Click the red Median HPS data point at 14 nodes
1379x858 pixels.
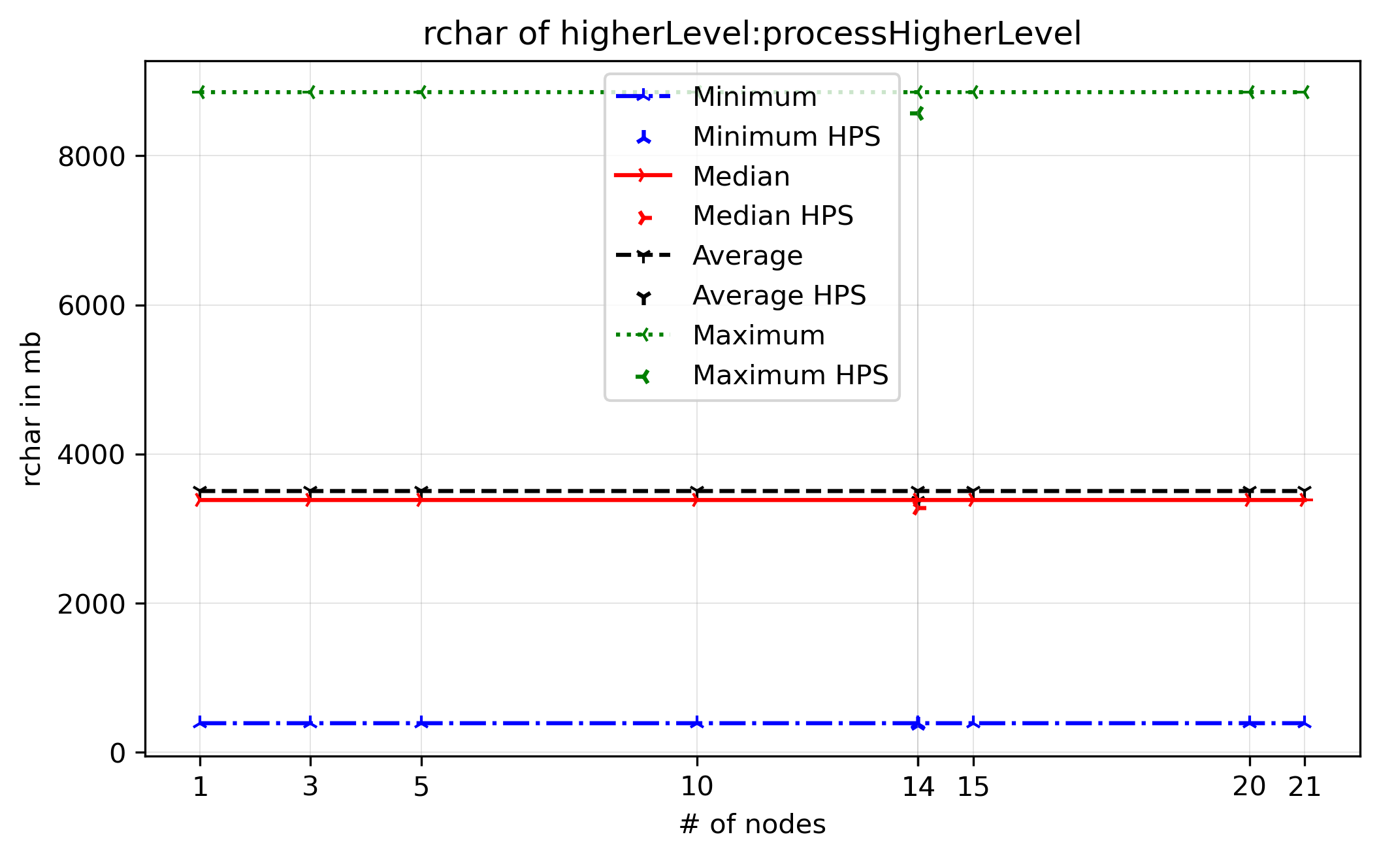(918, 508)
